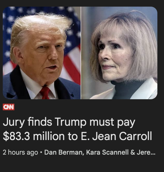Open the photo of woman in white blazer
This screenshot has height=172, width=164.
click(x=119, y=53)
